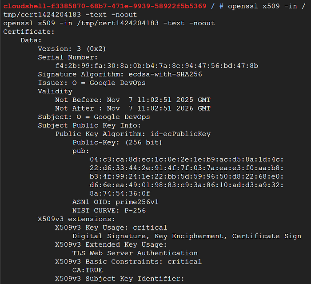The image size is (311, 284).
Task: Click the first line of pub hex bytes
Action: point(187,160)
